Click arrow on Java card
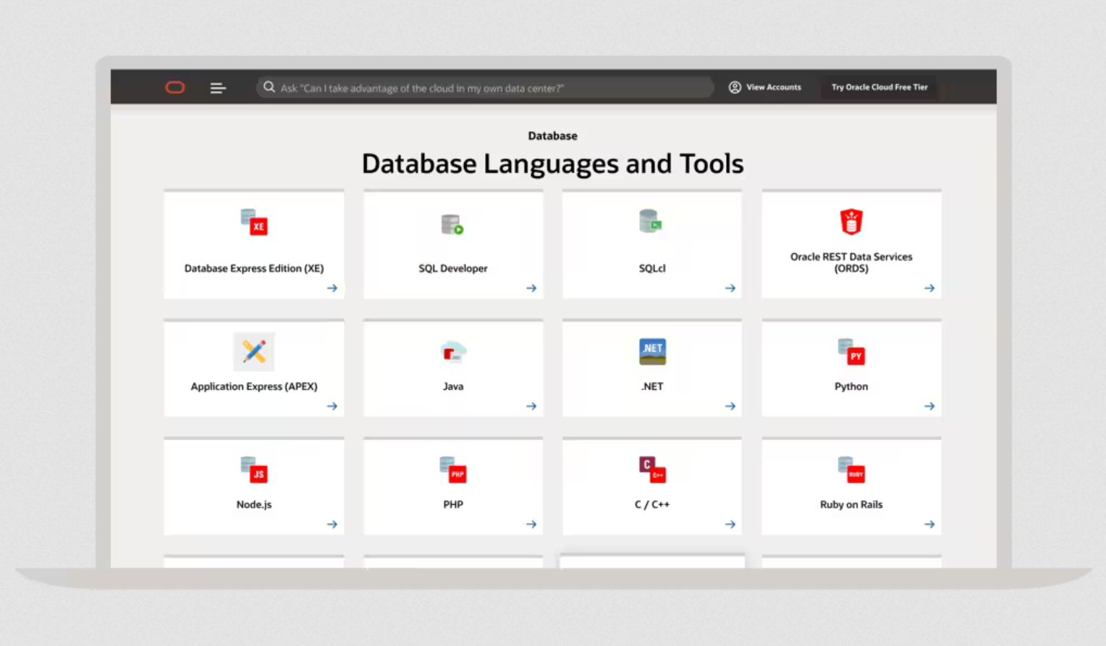This screenshot has height=646, width=1106. (531, 406)
